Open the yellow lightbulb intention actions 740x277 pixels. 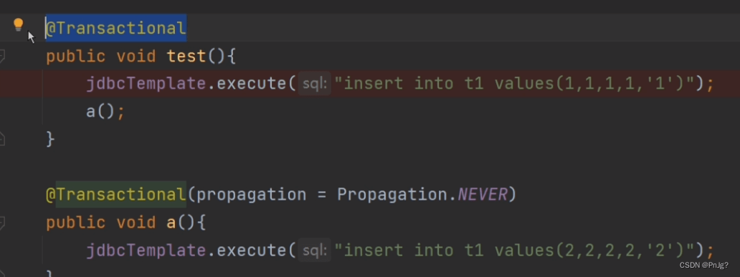point(18,24)
